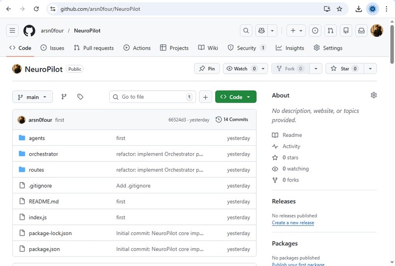The image size is (395, 266).
Task: Open the 0 stars link
Action: click(x=285, y=158)
